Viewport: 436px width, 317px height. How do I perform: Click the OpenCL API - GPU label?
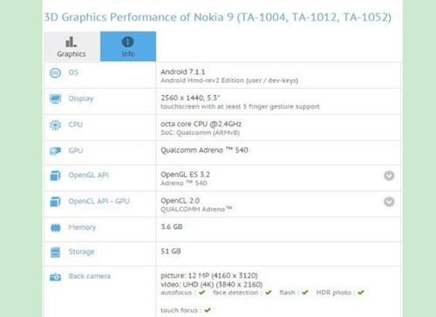pyautogui.click(x=99, y=201)
